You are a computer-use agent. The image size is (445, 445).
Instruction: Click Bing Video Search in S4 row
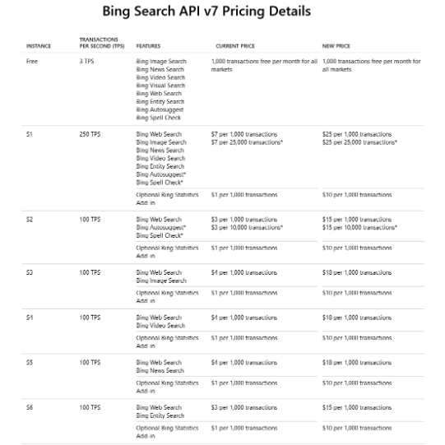click(160, 326)
